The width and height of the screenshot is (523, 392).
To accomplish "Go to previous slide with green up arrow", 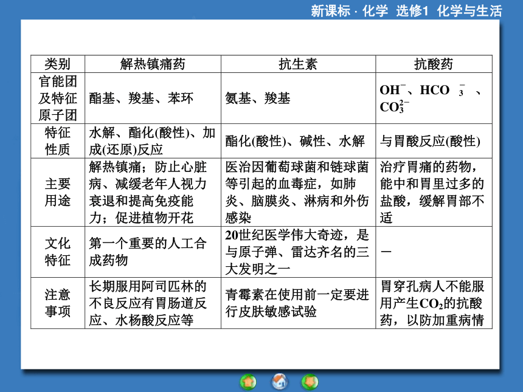I will [x=248, y=382].
